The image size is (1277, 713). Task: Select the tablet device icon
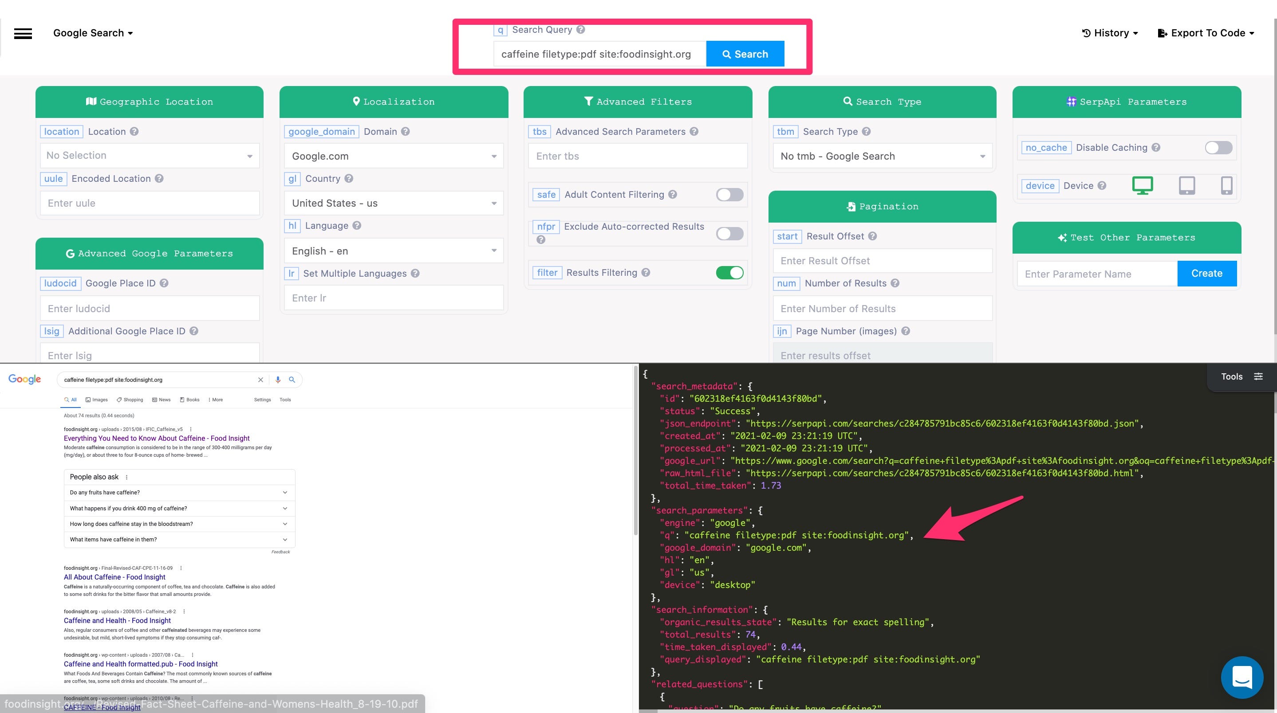[1186, 185]
